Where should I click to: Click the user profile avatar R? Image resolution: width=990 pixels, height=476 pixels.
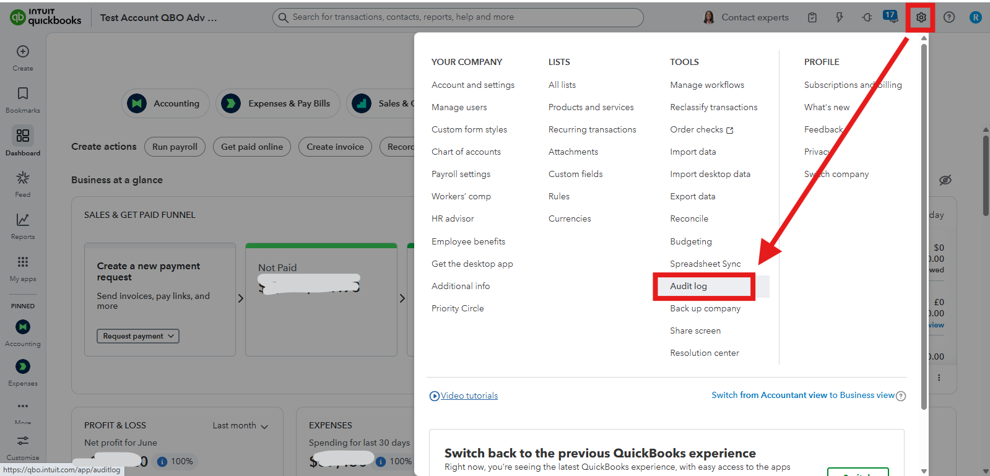(976, 17)
